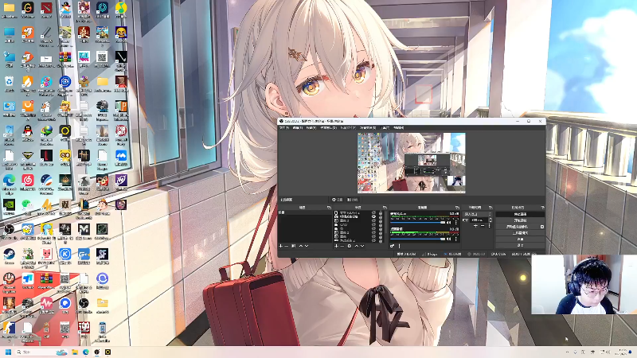This screenshot has height=358, width=637.
Task: Open the File menu in OBS
Action: point(284,128)
